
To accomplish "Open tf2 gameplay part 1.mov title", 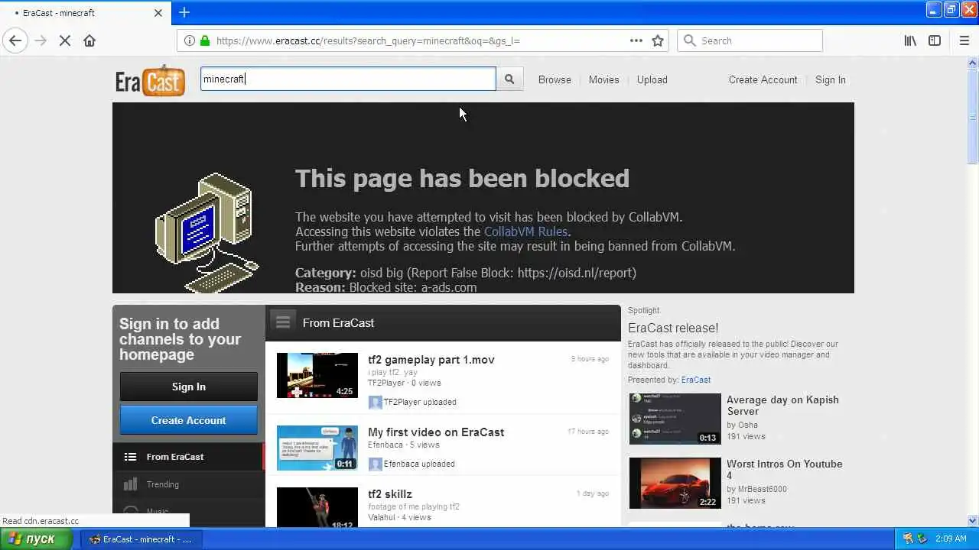I will (x=431, y=360).
